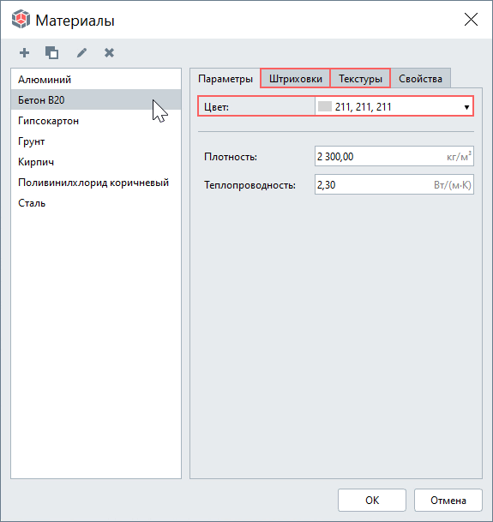Open the Текстуры tab
This screenshot has width=493, height=522.
click(360, 79)
